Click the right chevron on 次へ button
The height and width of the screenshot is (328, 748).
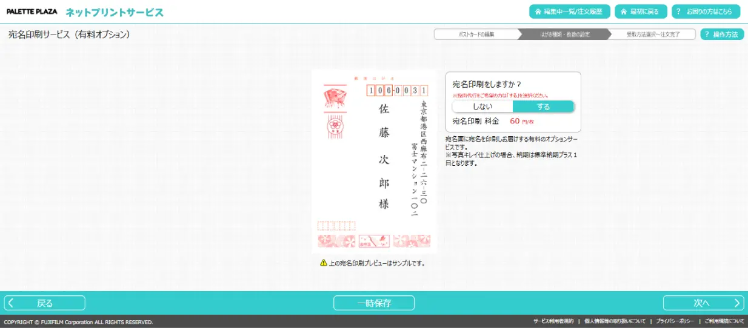click(x=737, y=303)
